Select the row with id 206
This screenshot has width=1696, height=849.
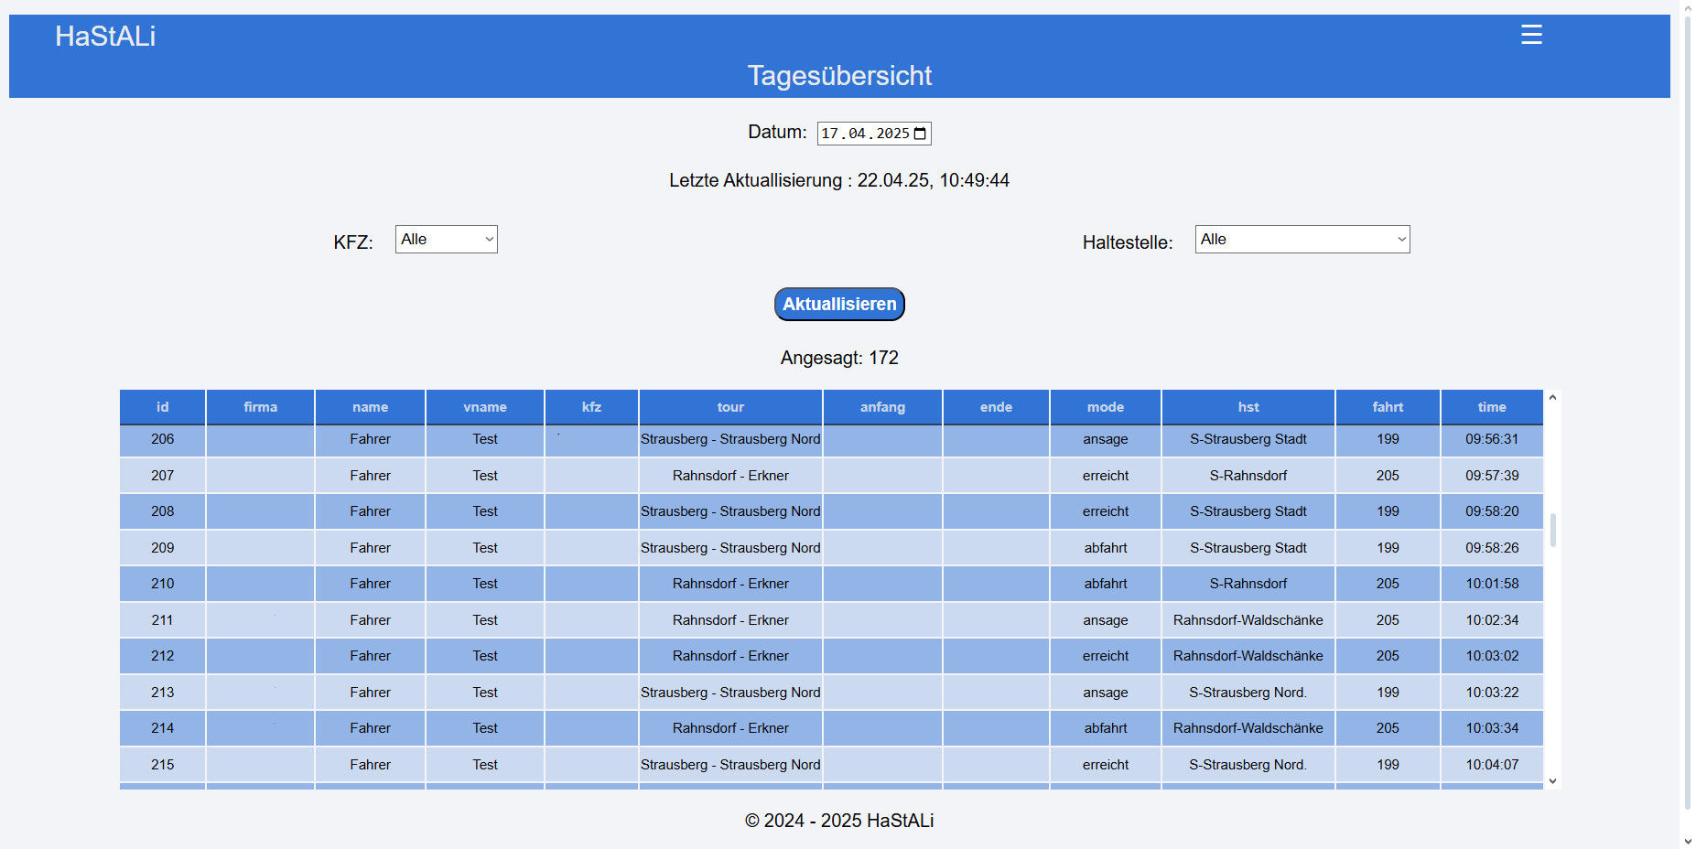pyautogui.click(x=162, y=439)
